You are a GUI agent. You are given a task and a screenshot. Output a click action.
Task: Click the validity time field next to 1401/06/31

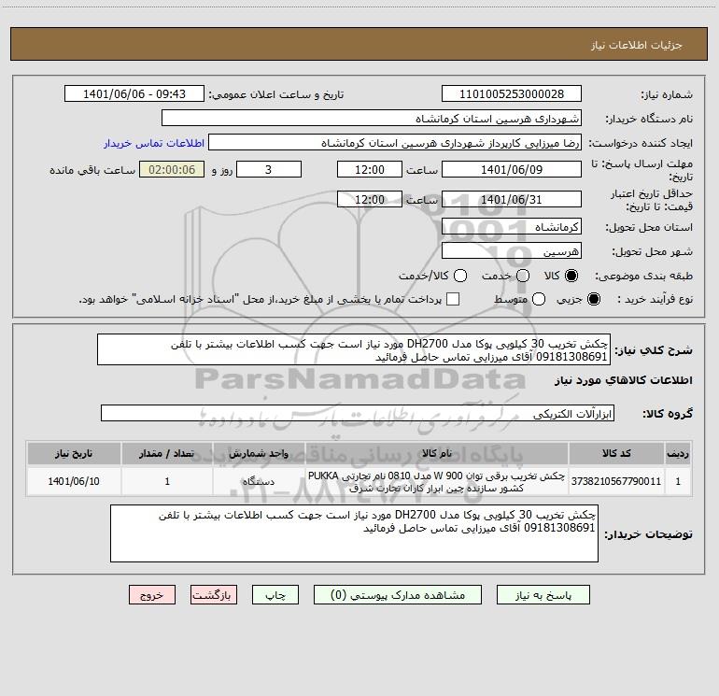click(370, 199)
